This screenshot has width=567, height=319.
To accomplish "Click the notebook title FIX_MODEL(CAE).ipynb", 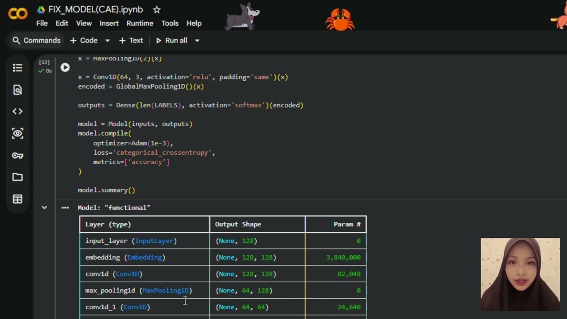I will point(96,9).
